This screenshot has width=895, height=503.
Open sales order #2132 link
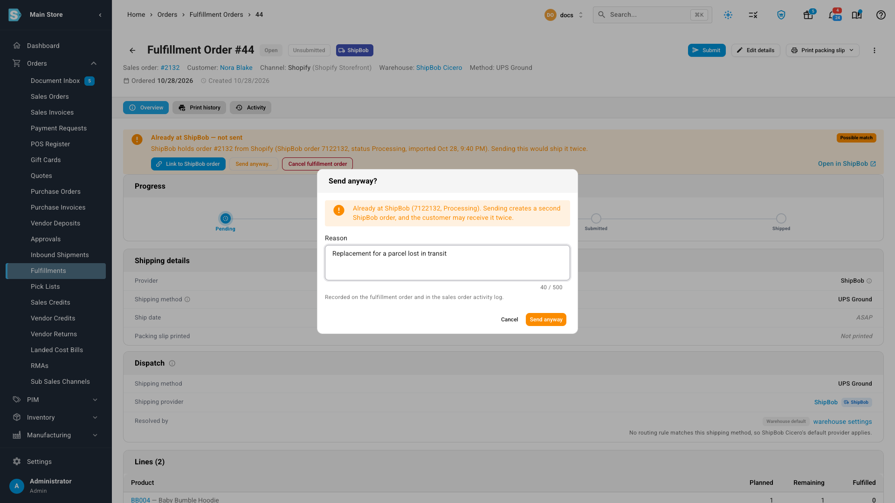point(170,68)
